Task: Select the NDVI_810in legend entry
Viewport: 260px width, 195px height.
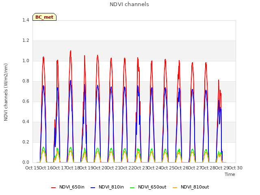Action: 107,187
